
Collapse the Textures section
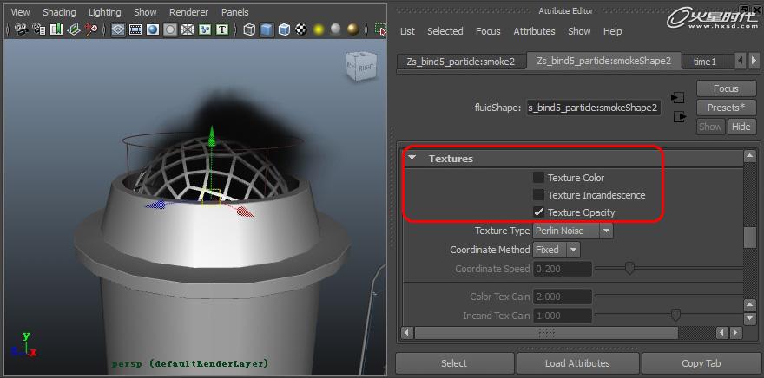point(412,158)
